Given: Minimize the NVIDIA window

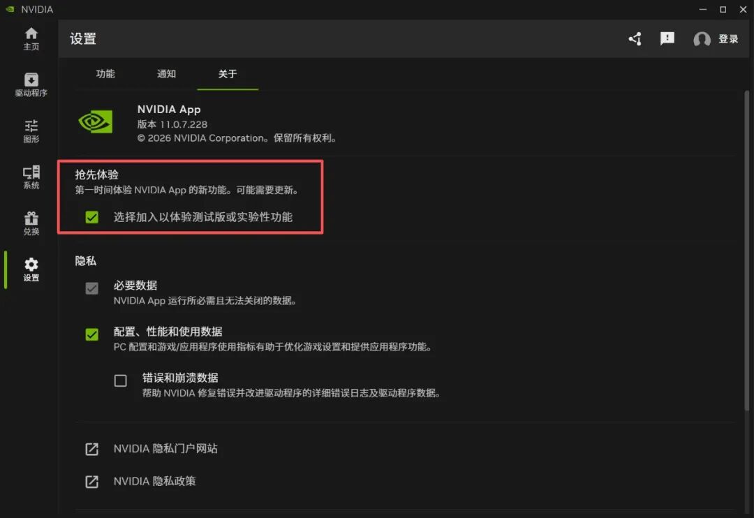Looking at the screenshot, I should 703,9.
